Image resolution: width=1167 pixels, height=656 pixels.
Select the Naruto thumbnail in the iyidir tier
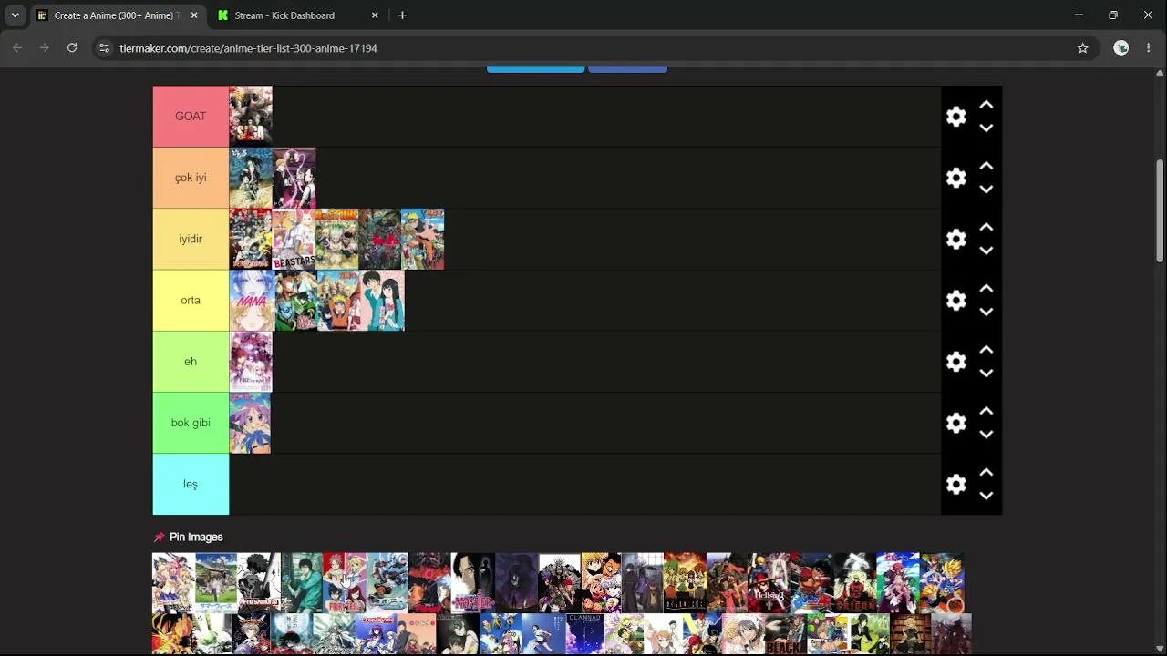point(423,239)
